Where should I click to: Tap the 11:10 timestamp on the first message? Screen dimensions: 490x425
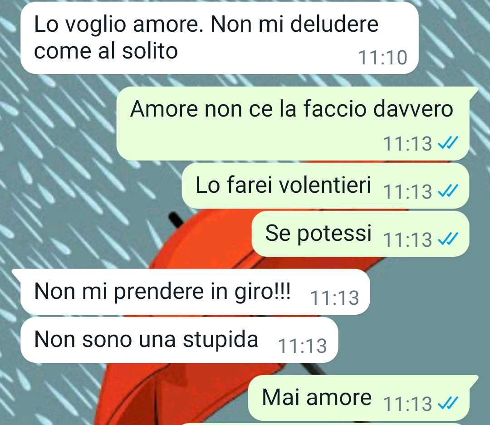click(x=382, y=58)
